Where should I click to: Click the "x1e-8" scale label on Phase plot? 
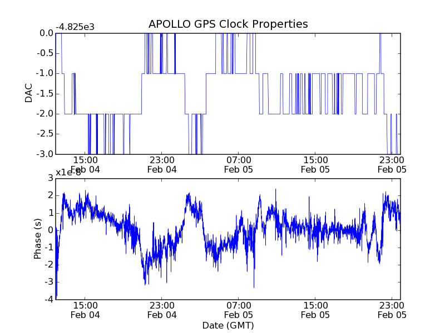coord(68,173)
